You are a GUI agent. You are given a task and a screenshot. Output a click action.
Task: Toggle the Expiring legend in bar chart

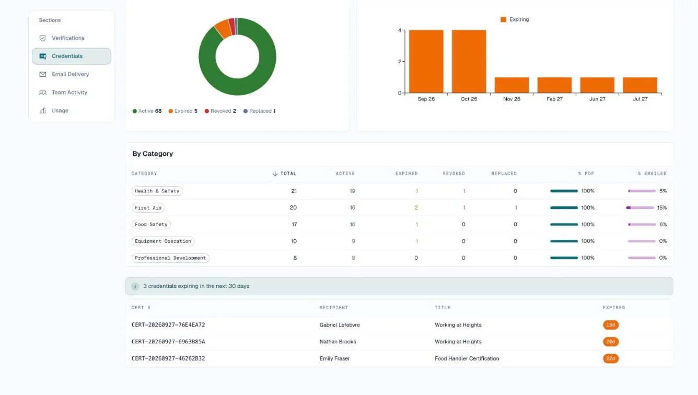[x=515, y=19]
